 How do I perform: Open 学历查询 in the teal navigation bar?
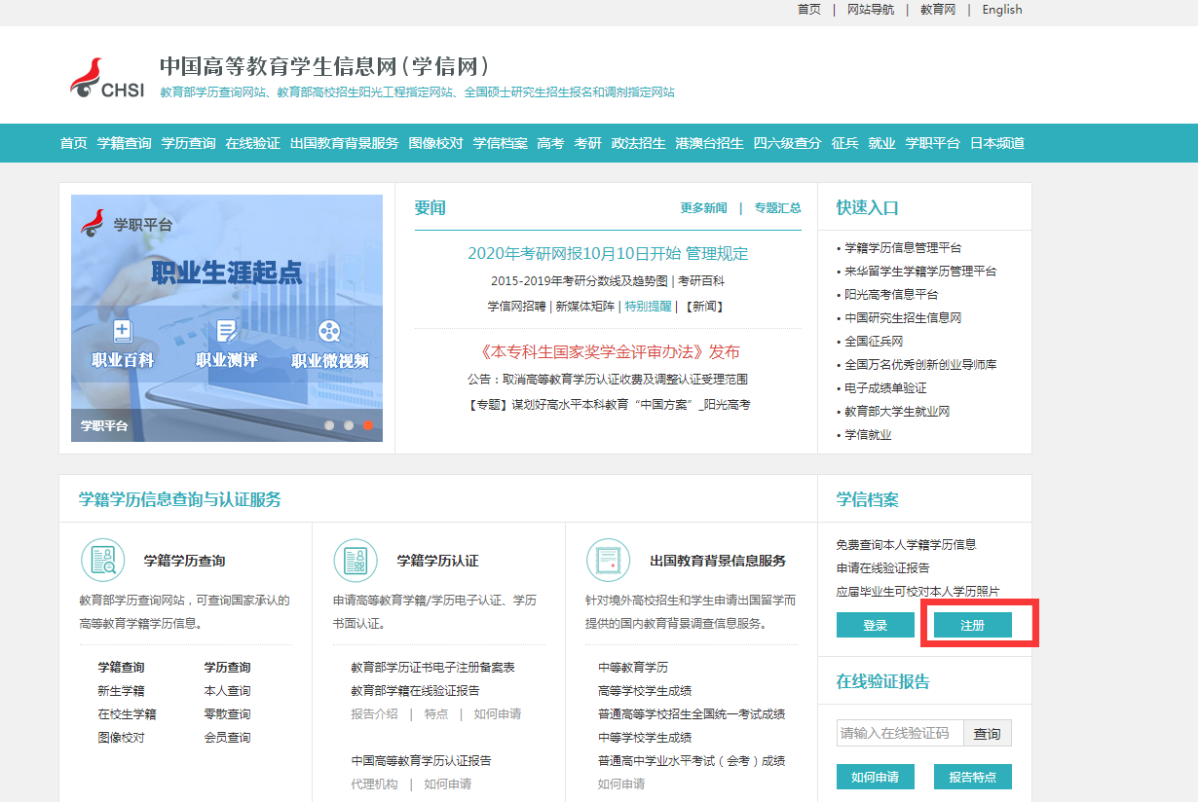[189, 143]
